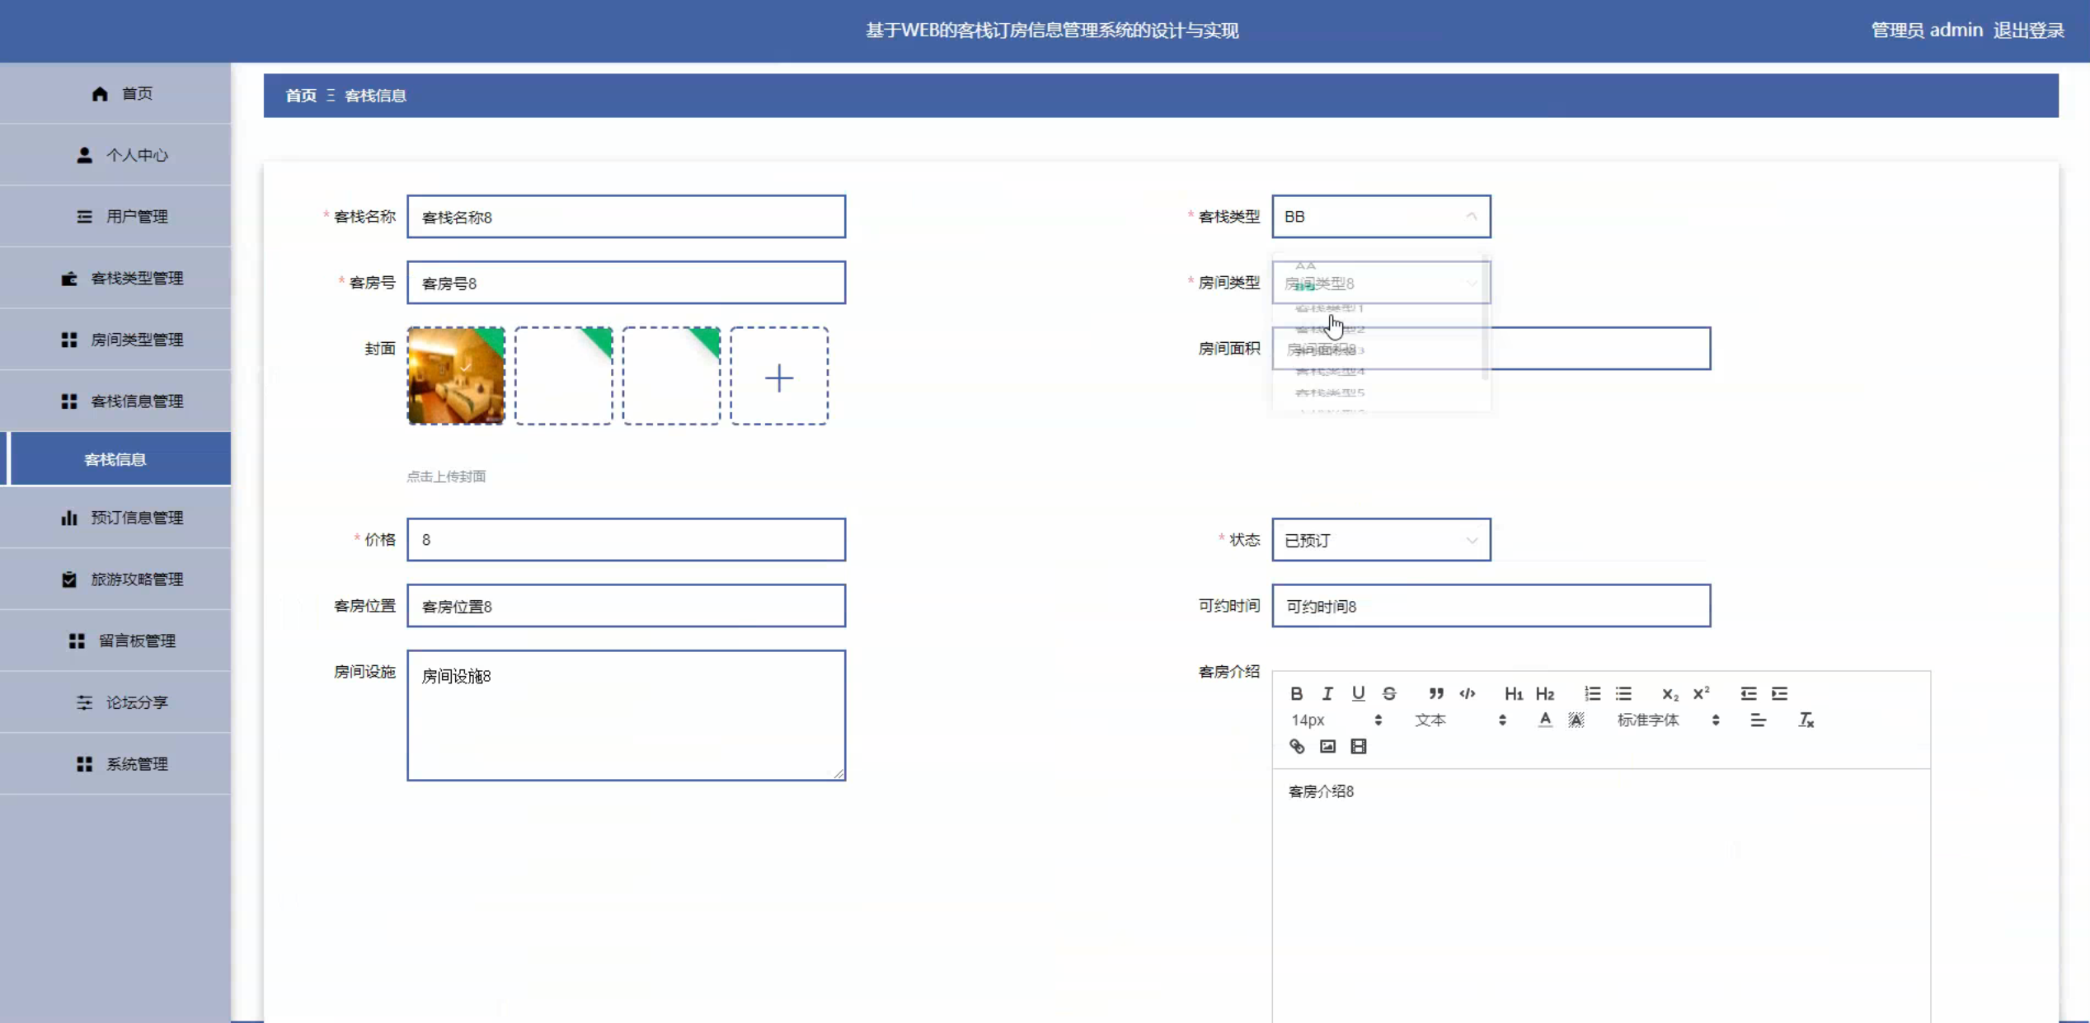Screen dimensions: 2090x1023
Task: Insert a blockquote in the room introduction
Action: pos(1435,693)
